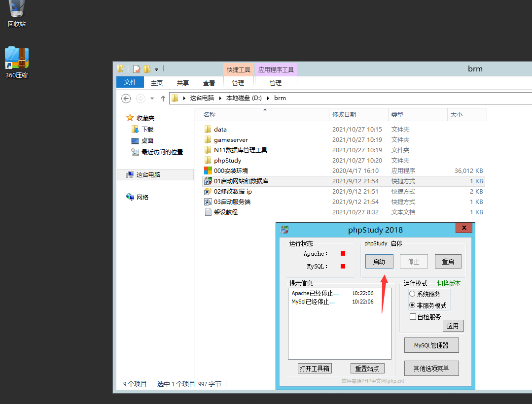Viewport: 532px width, 404px height.
Task: Select the data folder icon
Action: (208, 129)
